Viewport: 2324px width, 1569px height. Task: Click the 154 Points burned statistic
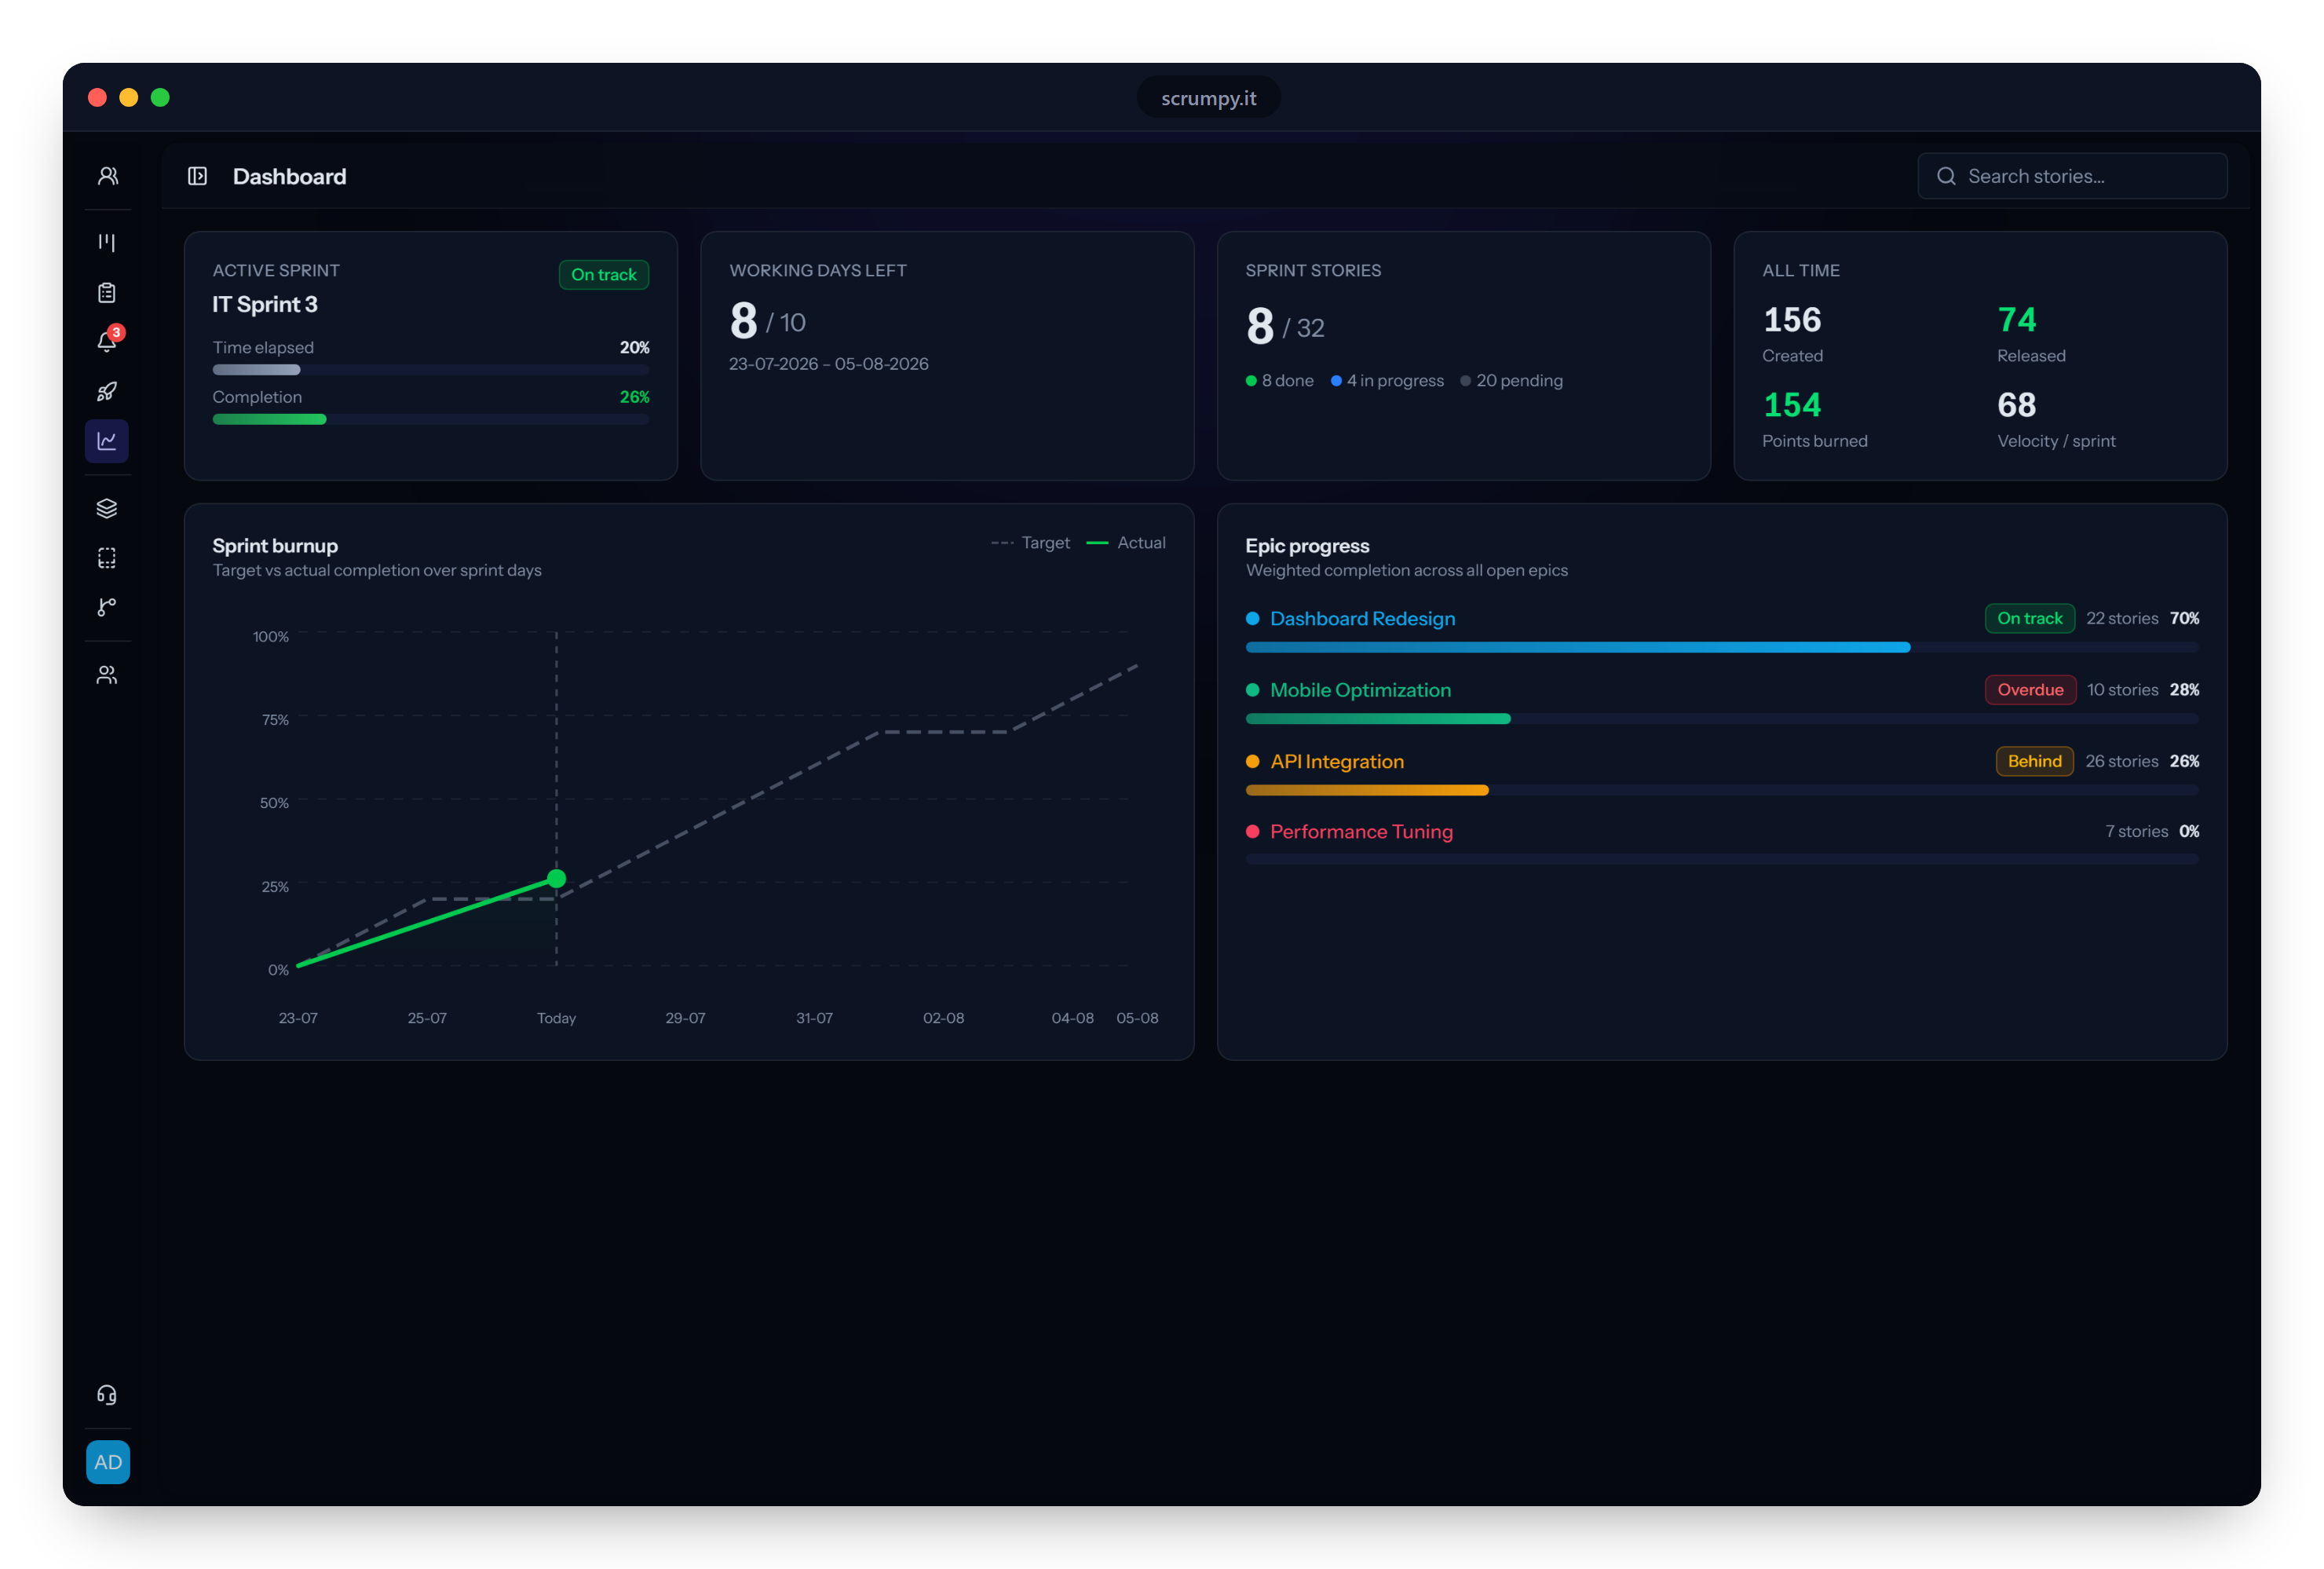(x=1814, y=419)
